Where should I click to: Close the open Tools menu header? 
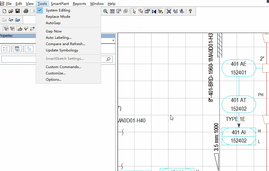[42, 4]
